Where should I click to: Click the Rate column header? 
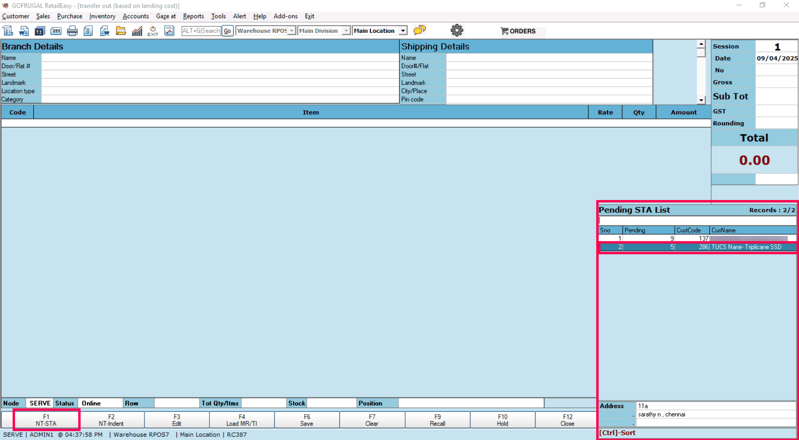[x=605, y=112]
